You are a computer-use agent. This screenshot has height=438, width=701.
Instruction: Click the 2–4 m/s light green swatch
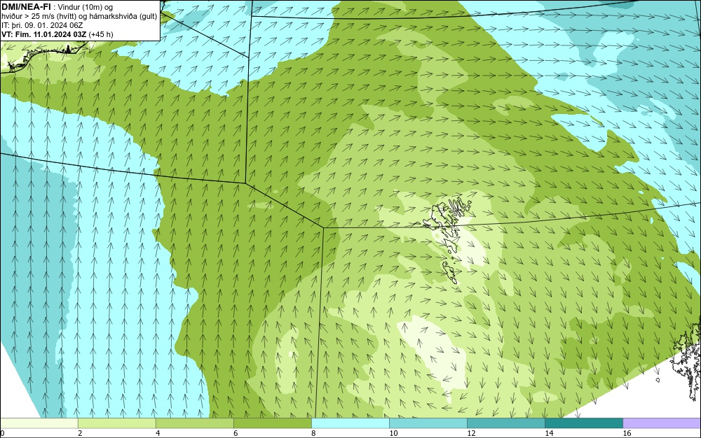116,423
